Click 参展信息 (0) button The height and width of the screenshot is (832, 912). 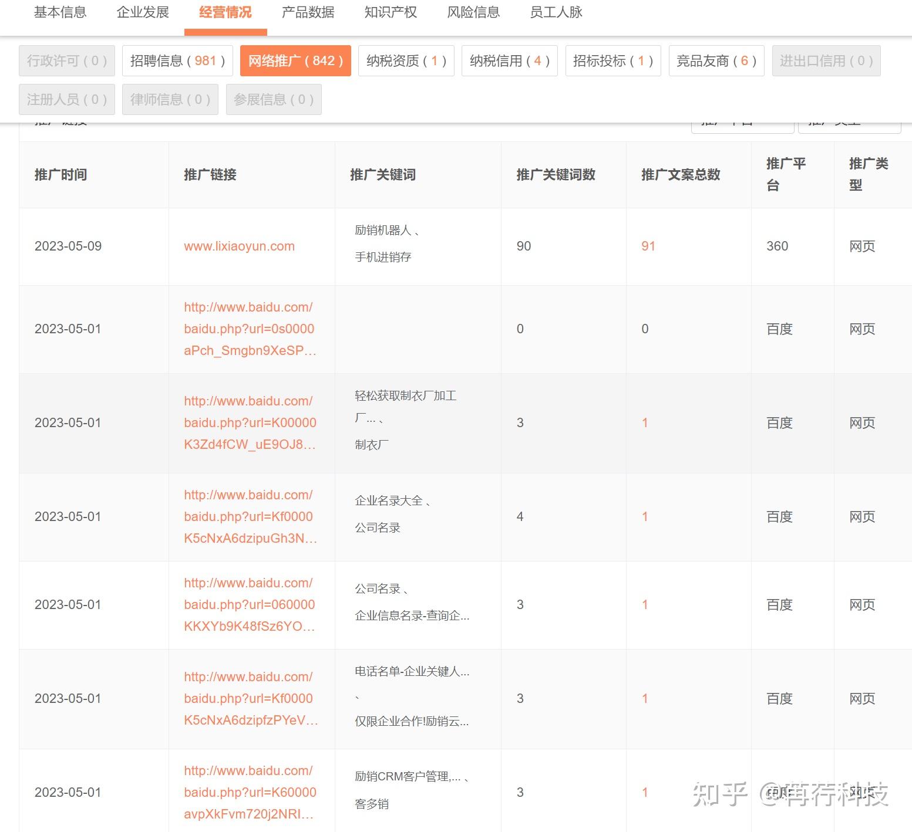click(x=274, y=99)
